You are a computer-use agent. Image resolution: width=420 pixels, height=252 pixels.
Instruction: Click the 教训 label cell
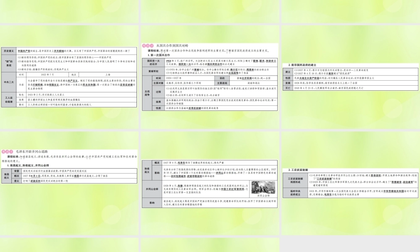21,105
